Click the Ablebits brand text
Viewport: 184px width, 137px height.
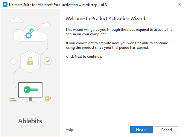tap(30, 121)
